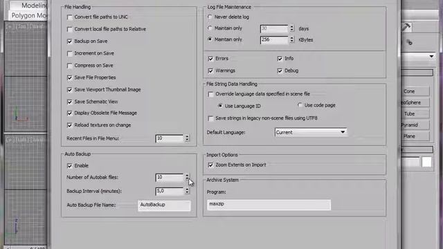Uncheck Zoom Extents on Import

point(210,165)
